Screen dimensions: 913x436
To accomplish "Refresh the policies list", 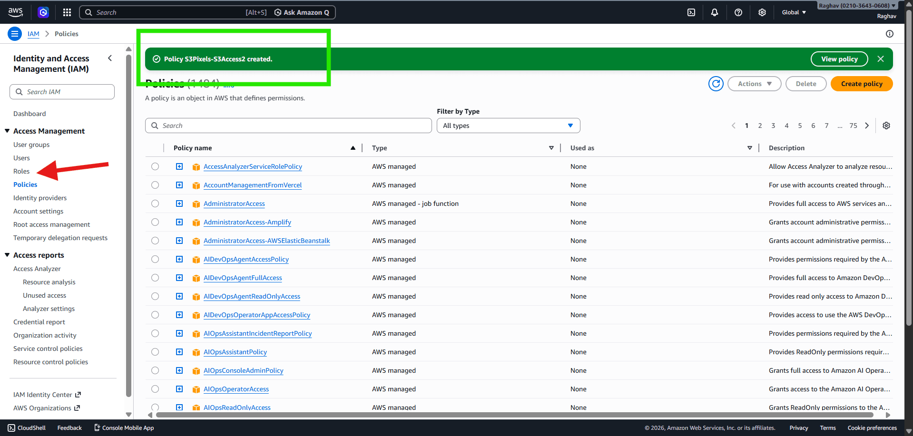I will 716,84.
